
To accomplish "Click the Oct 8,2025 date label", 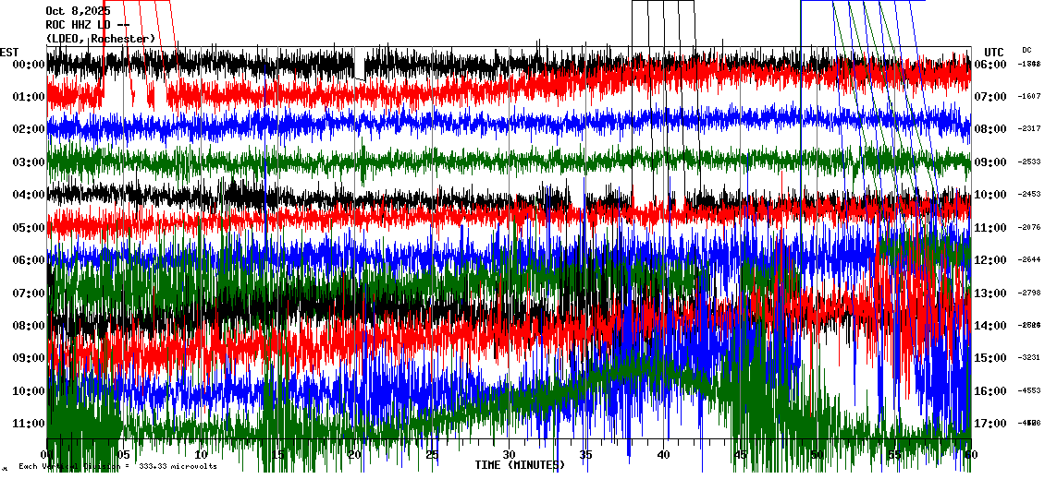I will (x=77, y=11).
